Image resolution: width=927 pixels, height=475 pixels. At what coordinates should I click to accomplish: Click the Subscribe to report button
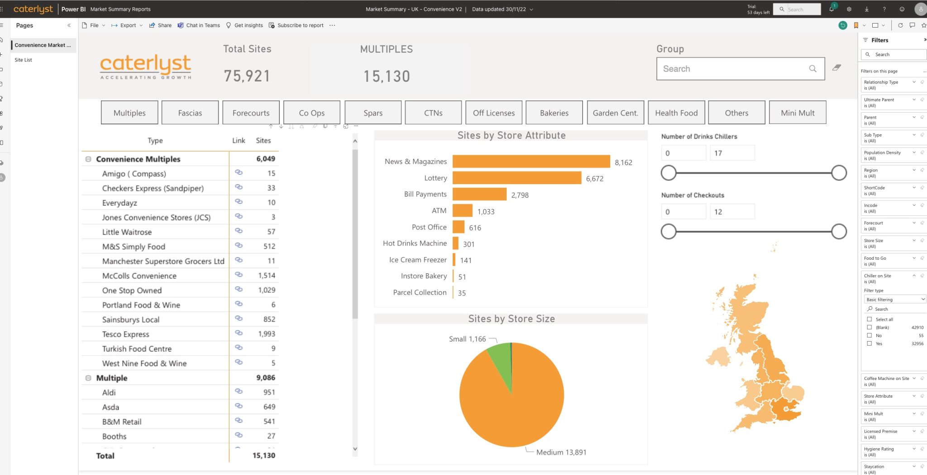point(300,25)
